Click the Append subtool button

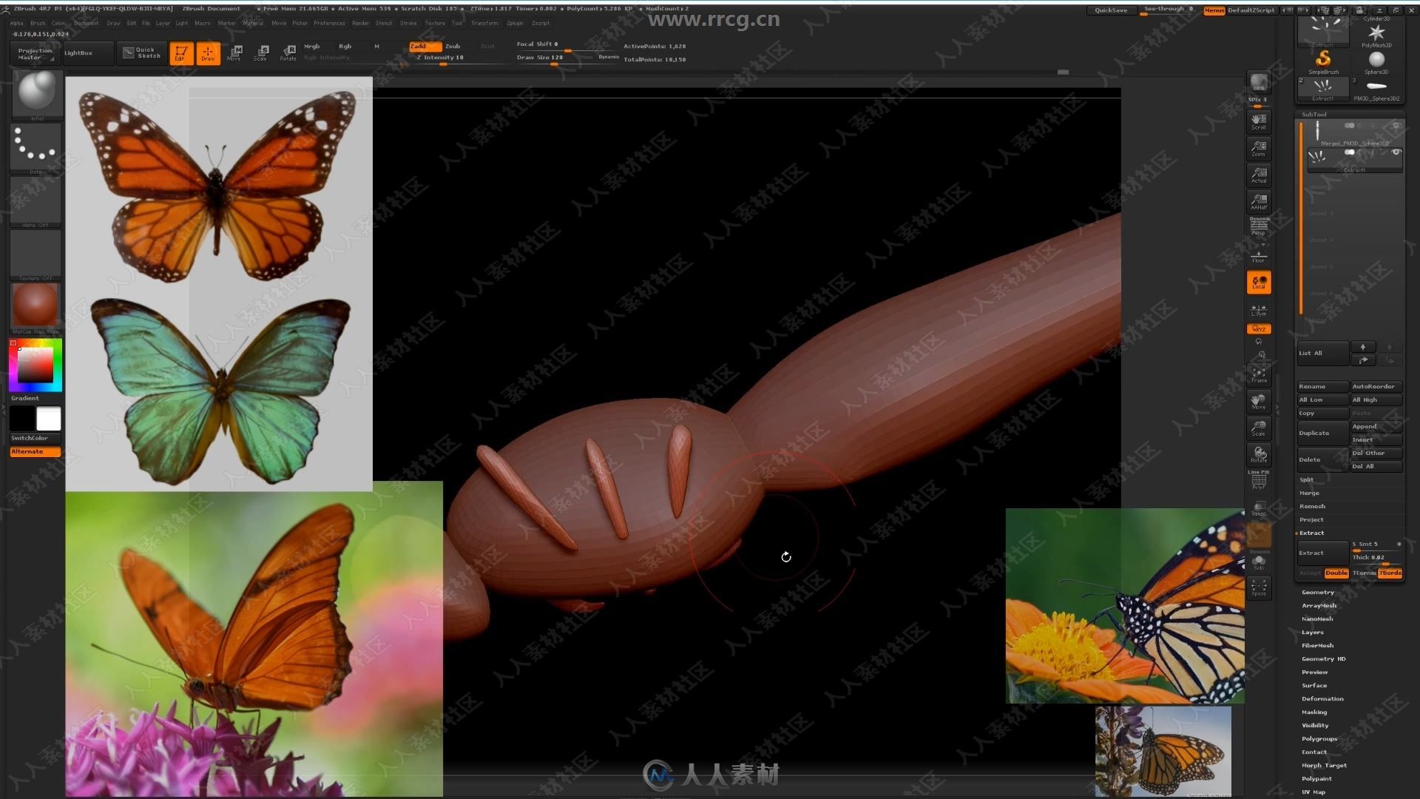click(x=1376, y=426)
